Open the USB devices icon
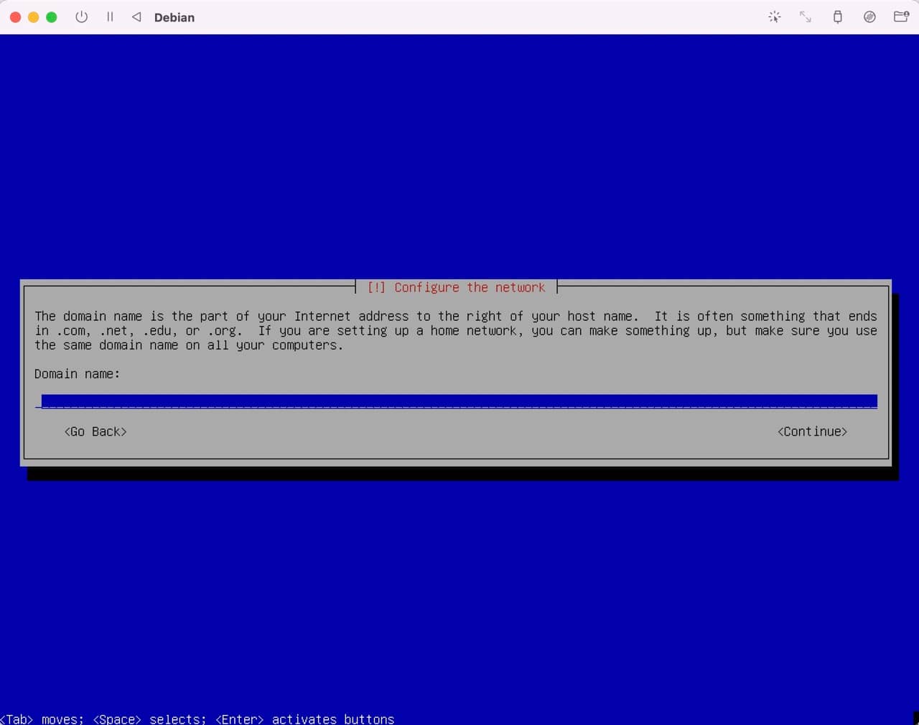This screenshot has height=725, width=919. (x=837, y=17)
